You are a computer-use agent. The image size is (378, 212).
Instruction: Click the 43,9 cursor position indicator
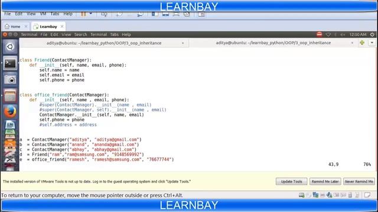(333, 164)
